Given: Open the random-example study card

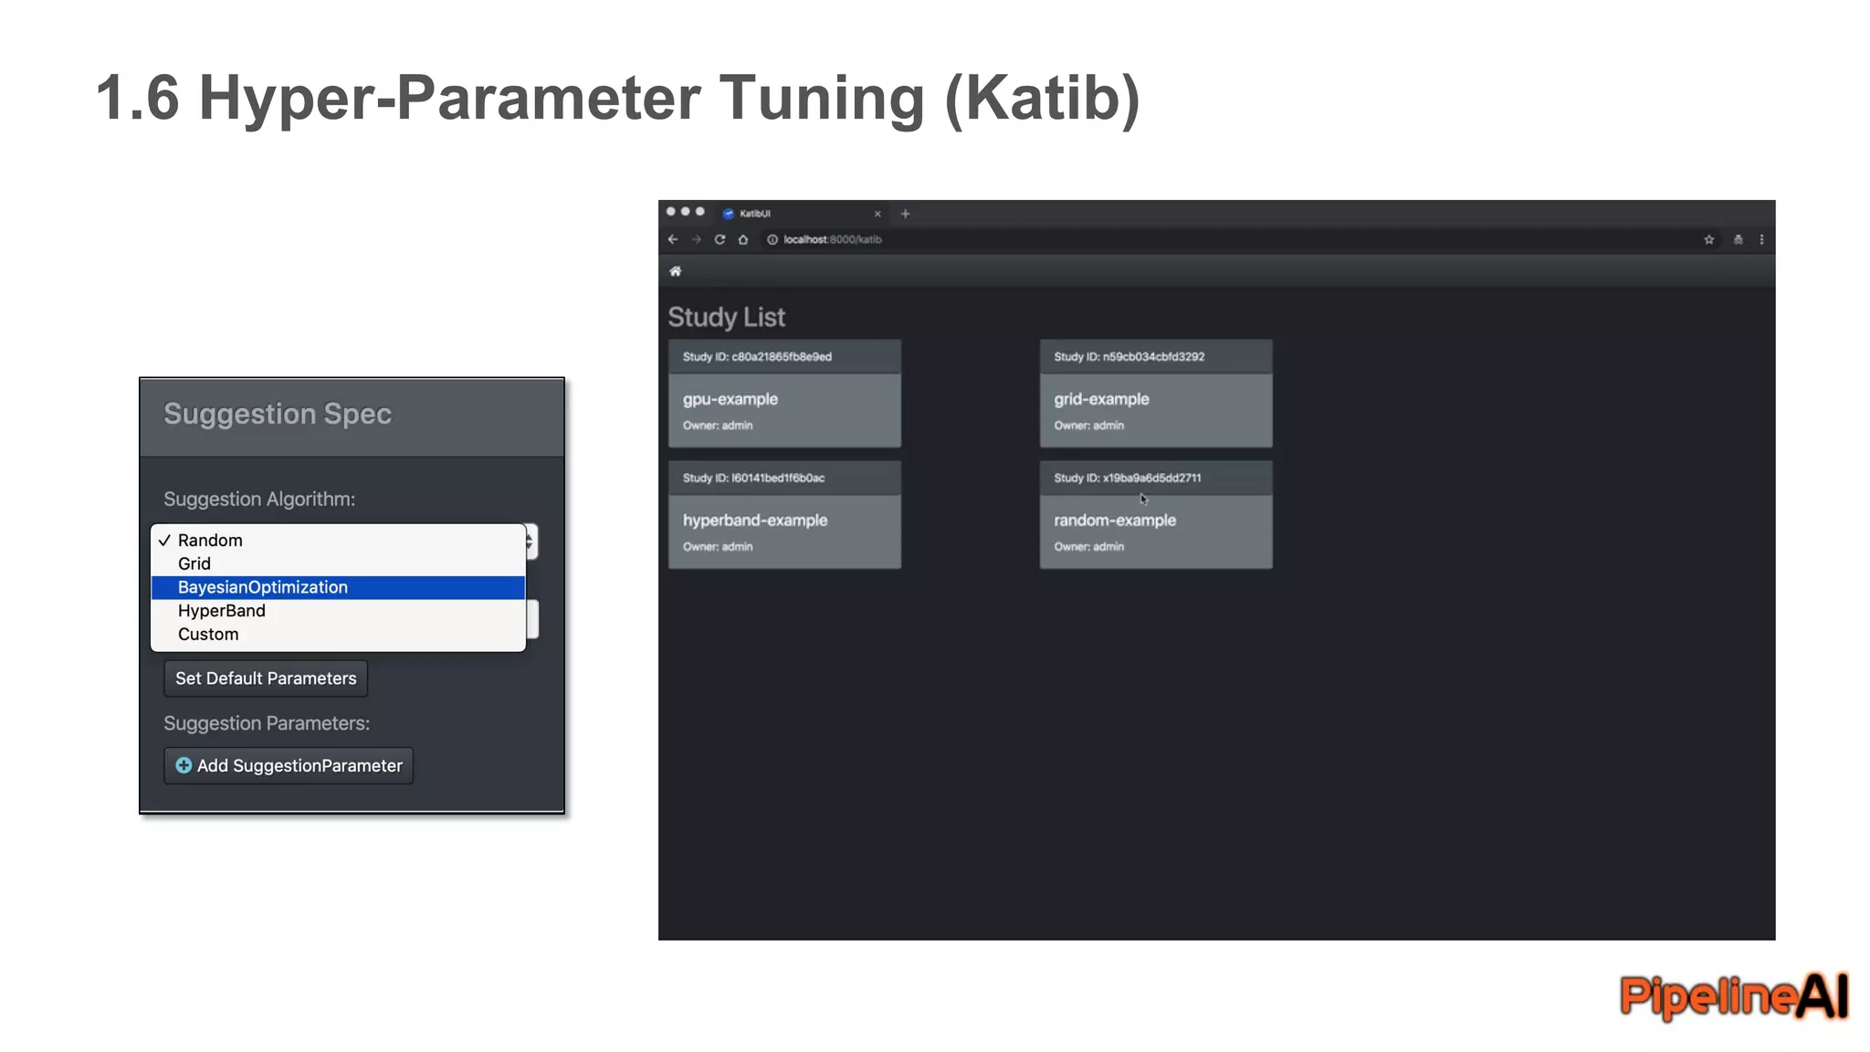Looking at the screenshot, I should 1155,530.
